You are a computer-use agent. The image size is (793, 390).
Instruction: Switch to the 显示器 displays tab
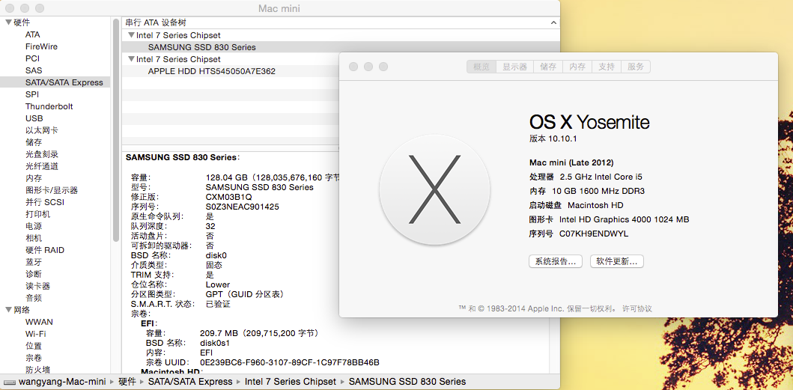coord(515,67)
